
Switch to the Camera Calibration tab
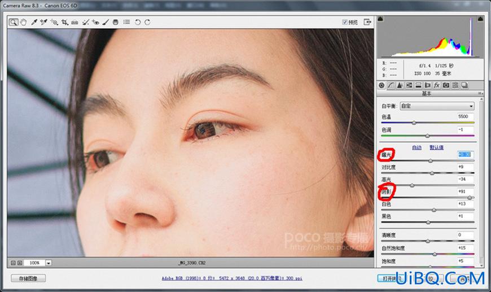(x=446, y=85)
